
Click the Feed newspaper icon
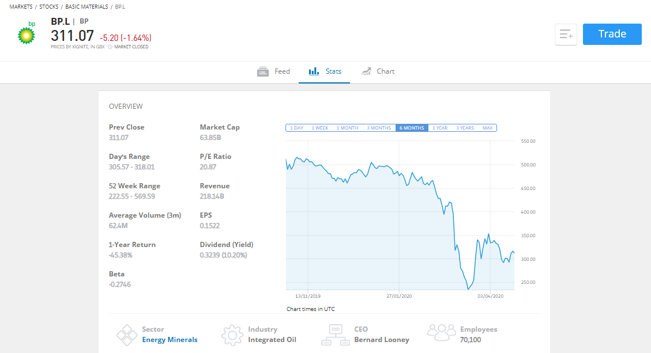(x=263, y=71)
